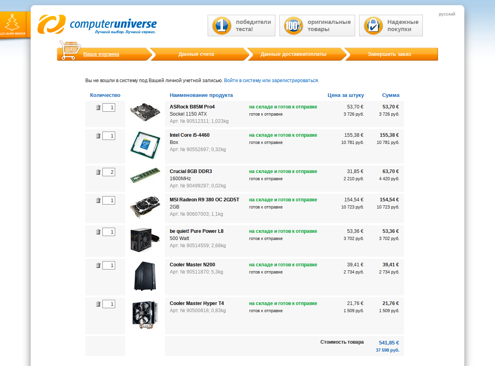The width and height of the screenshot is (495, 366).
Task: Click total 37 598 руб. amount
Action: click(x=387, y=350)
